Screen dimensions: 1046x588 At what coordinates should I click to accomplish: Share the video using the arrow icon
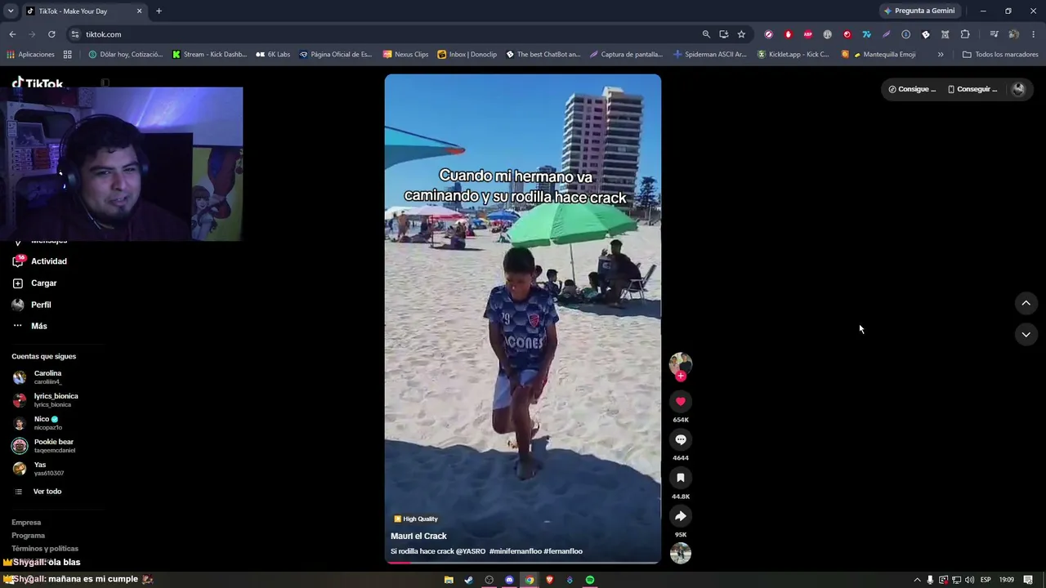click(x=681, y=516)
